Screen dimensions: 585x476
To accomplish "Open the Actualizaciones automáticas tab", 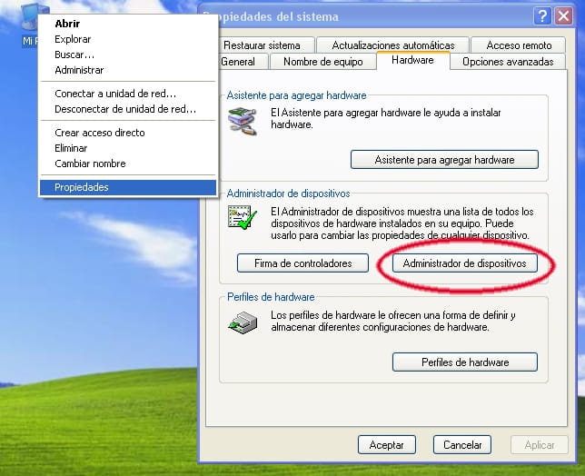I will pos(393,45).
